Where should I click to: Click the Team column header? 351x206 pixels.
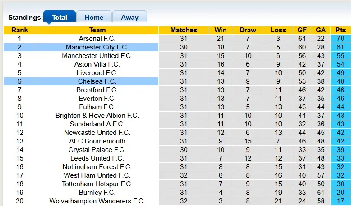pyautogui.click(x=97, y=30)
